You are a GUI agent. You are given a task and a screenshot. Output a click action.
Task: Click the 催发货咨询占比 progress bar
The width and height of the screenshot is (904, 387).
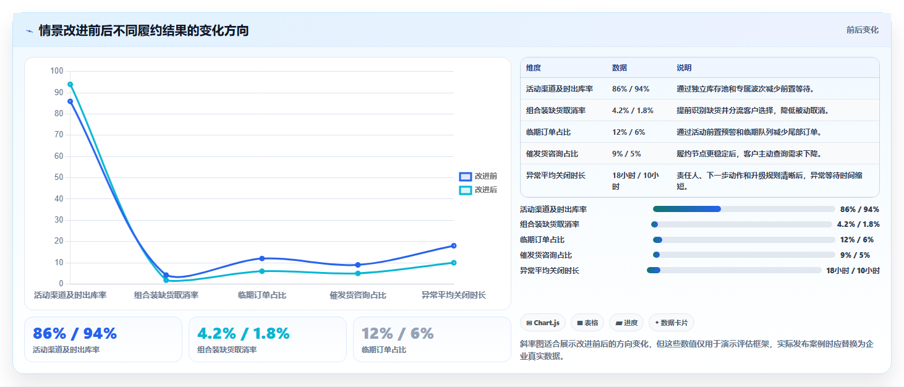click(743, 255)
